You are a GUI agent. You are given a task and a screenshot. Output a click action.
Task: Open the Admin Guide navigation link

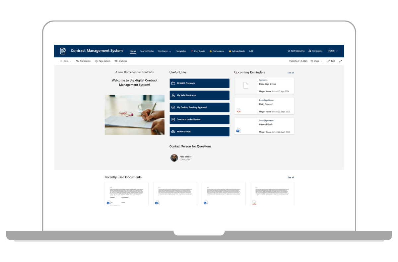[x=237, y=51]
